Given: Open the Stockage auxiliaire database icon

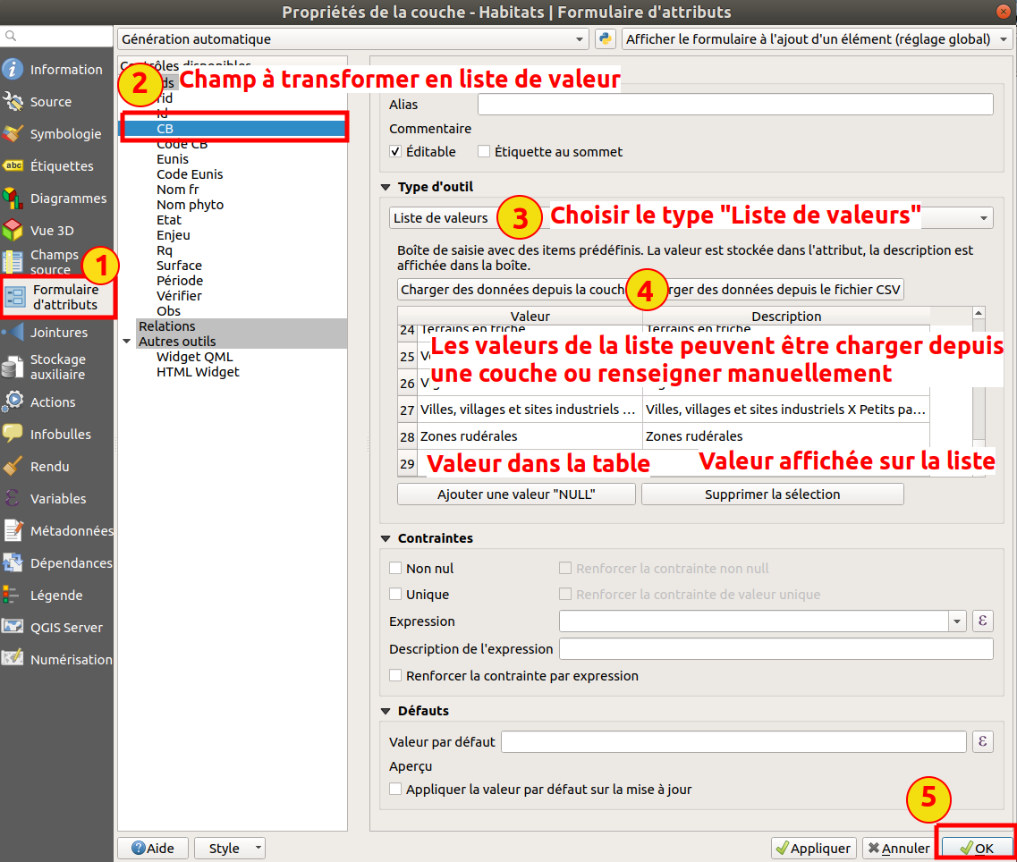Looking at the screenshot, I should (x=13, y=367).
